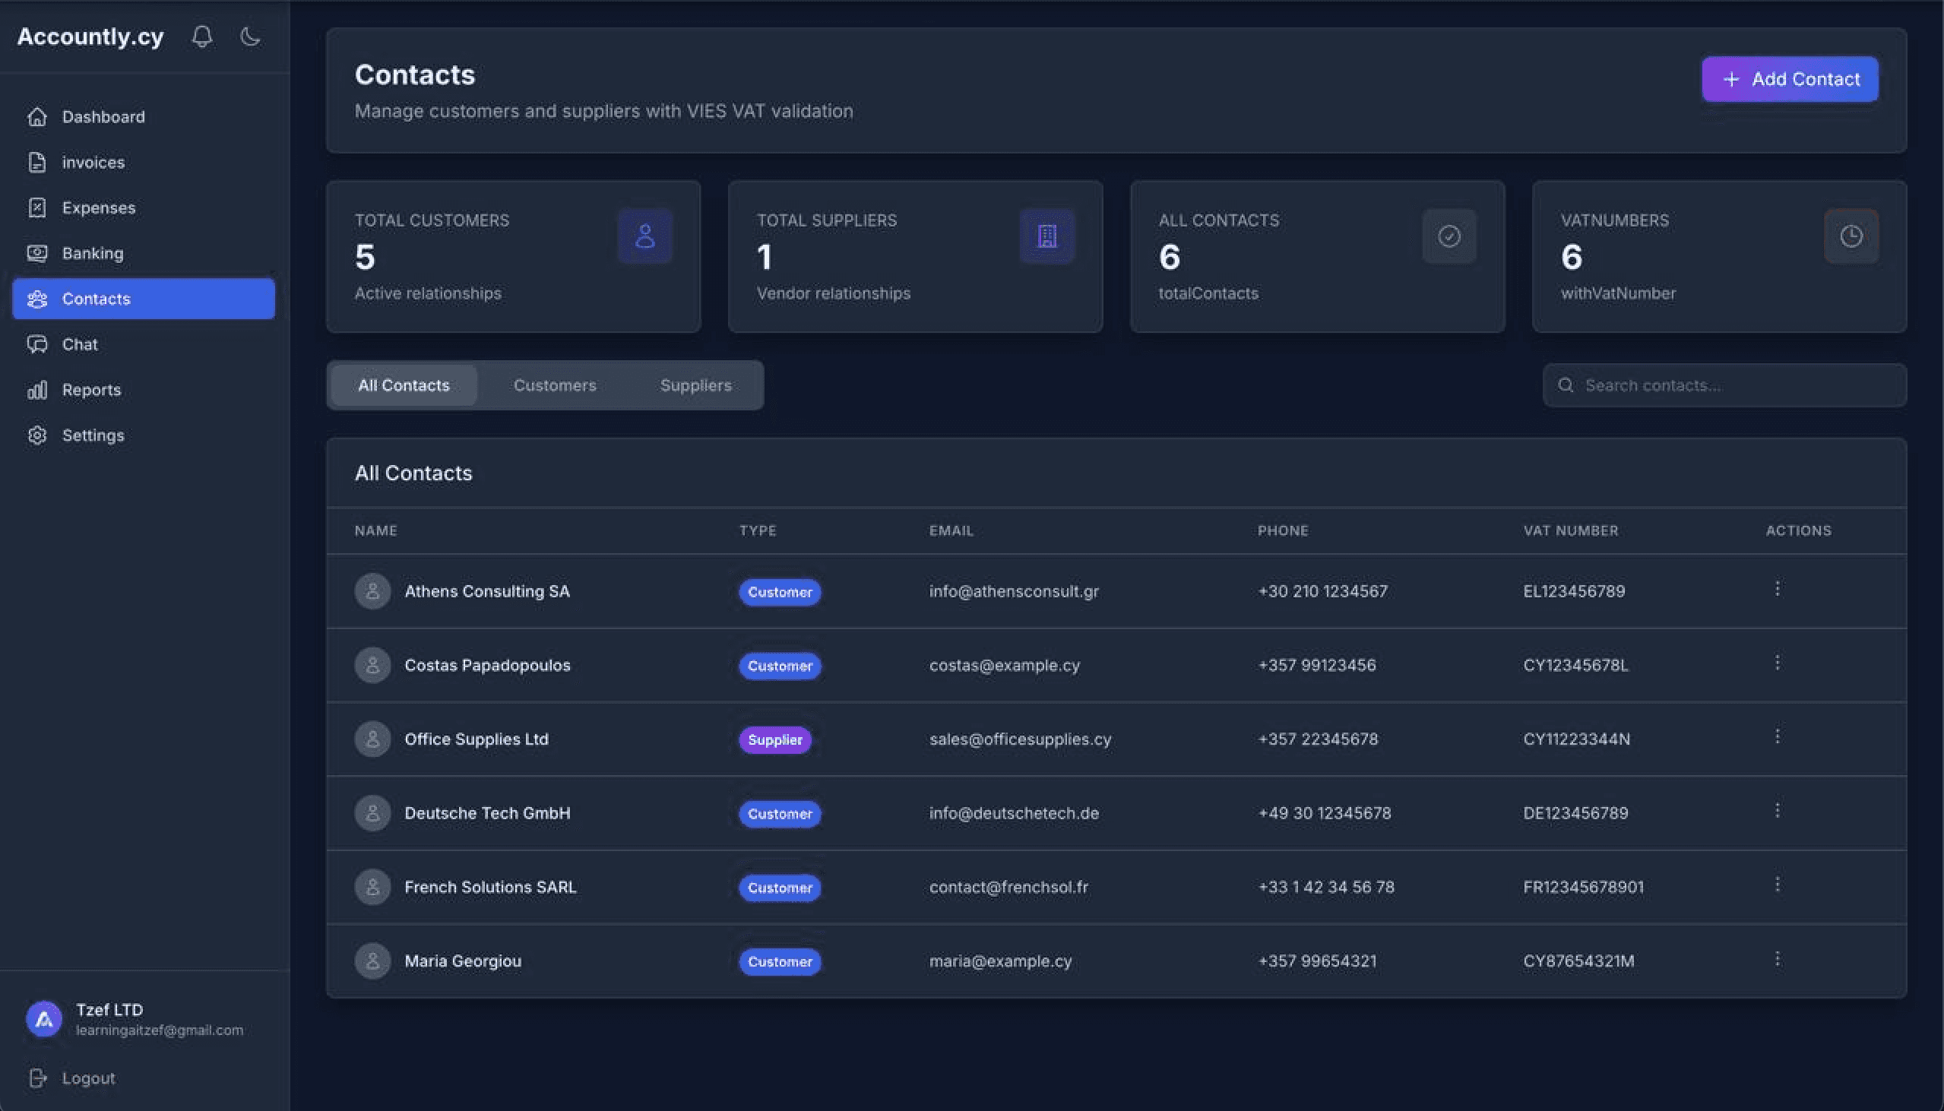This screenshot has width=1944, height=1111.
Task: Select the All Contacts tab
Action: (404, 385)
